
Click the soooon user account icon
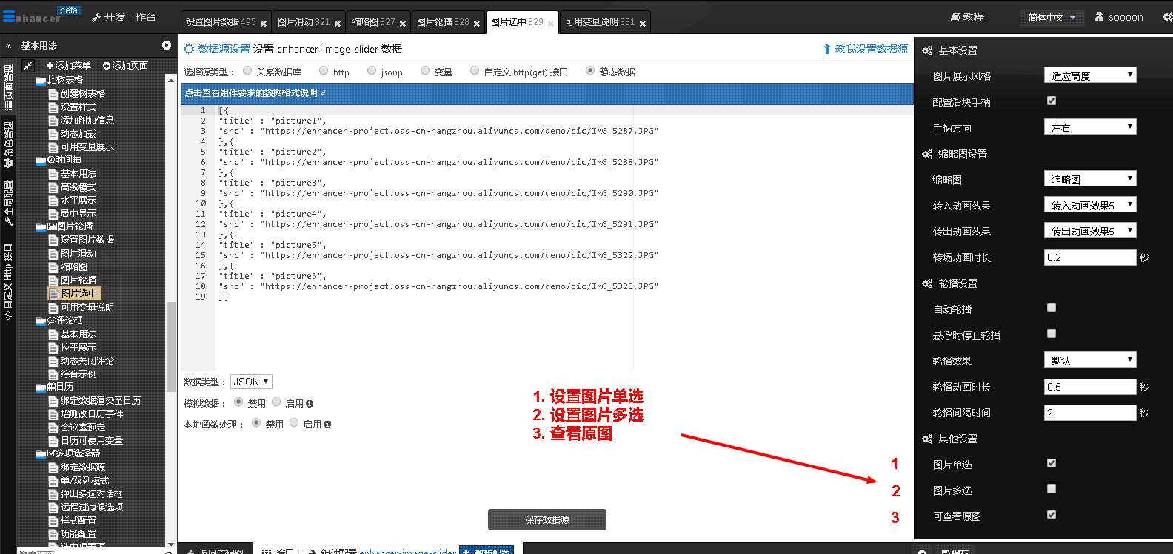point(1099,17)
